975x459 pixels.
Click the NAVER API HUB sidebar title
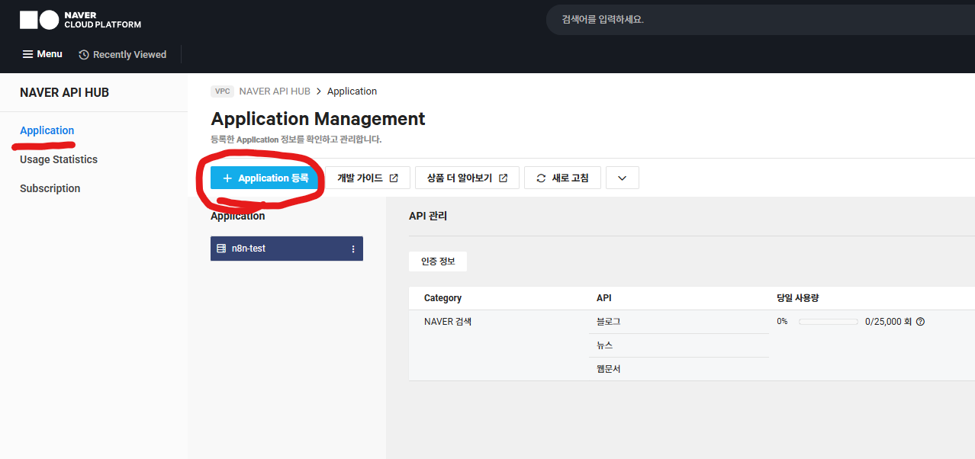(65, 92)
